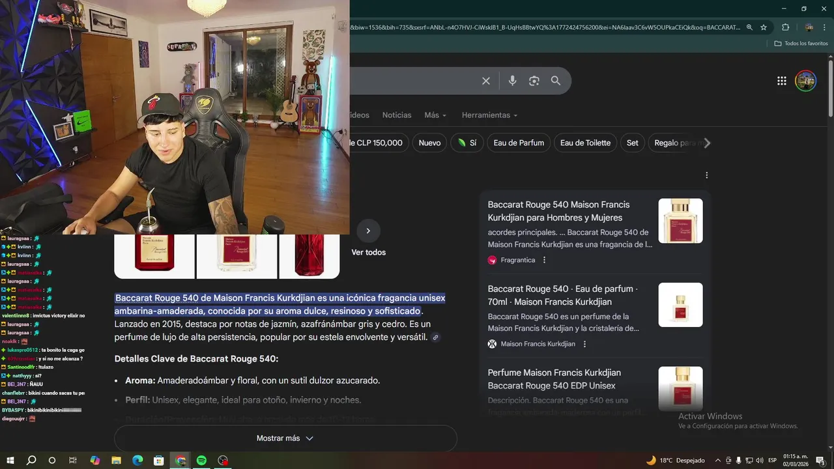Switch to Spotify in the taskbar

[201, 461]
